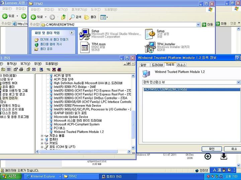
Task: Click Show/Hide console tree icon in Computer Management
Action: [9, 70]
